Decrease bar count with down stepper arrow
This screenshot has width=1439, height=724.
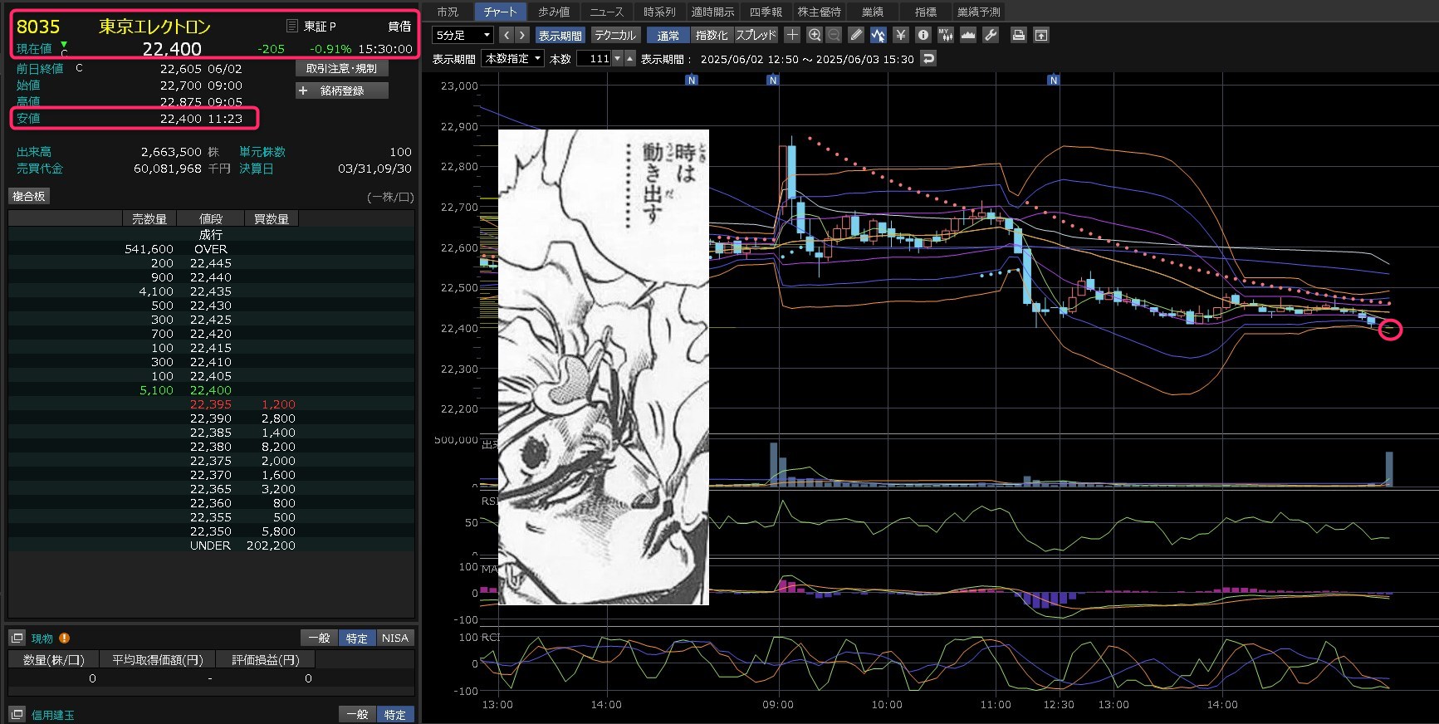617,58
